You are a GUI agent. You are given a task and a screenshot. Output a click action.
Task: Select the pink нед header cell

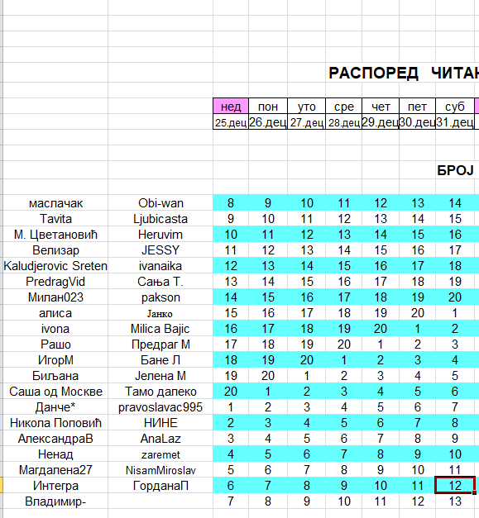pyautogui.click(x=231, y=107)
